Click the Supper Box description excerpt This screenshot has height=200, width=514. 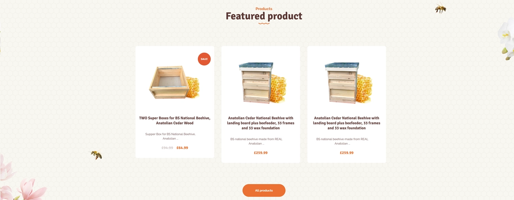pos(171,136)
